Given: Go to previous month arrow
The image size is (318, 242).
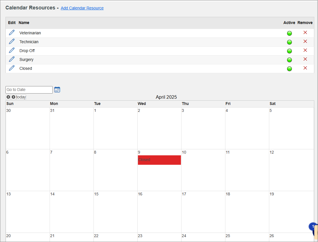Looking at the screenshot, I should click(8, 97).
